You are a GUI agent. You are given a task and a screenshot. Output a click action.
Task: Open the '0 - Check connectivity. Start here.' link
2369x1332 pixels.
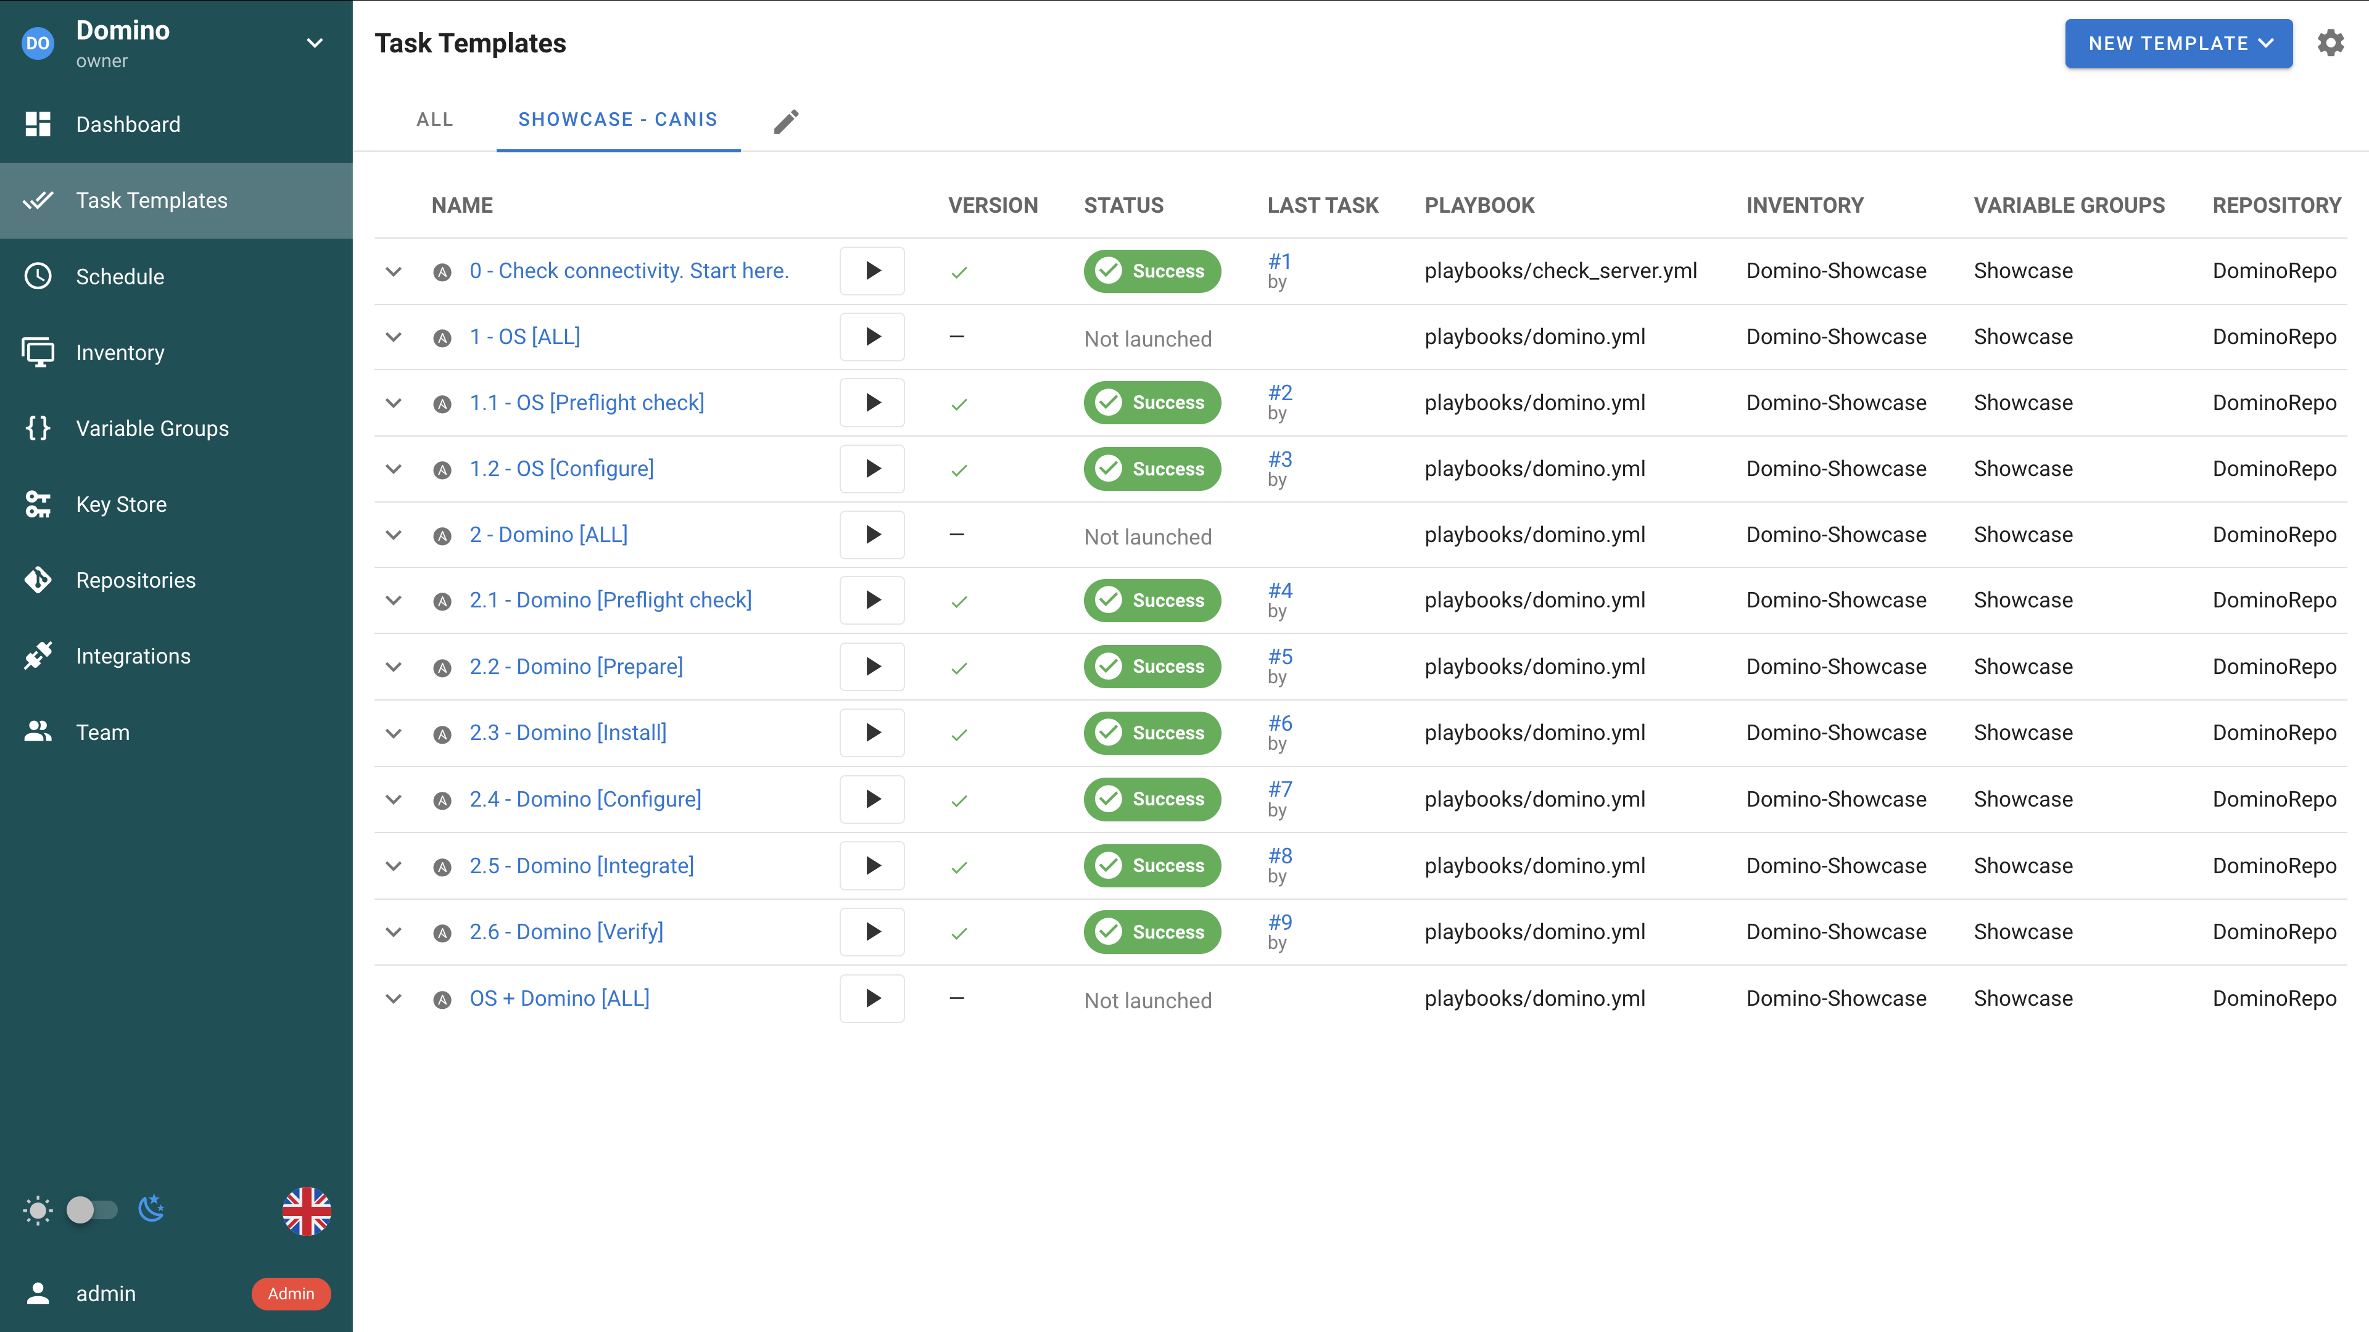coord(629,271)
